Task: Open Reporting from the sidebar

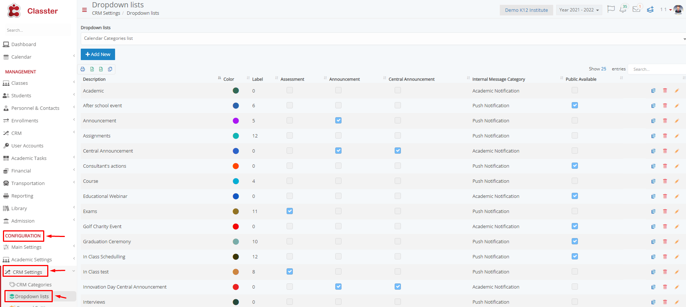Action: (22, 196)
